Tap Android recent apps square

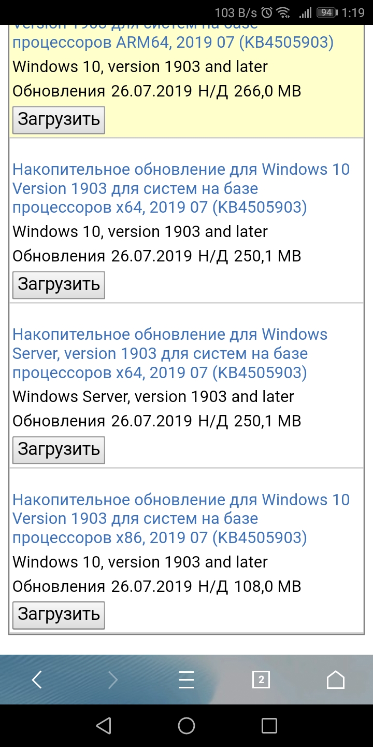coord(269,726)
